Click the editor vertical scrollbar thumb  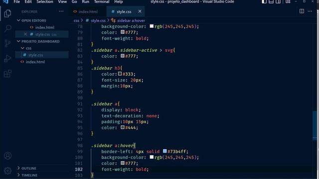click(315, 125)
